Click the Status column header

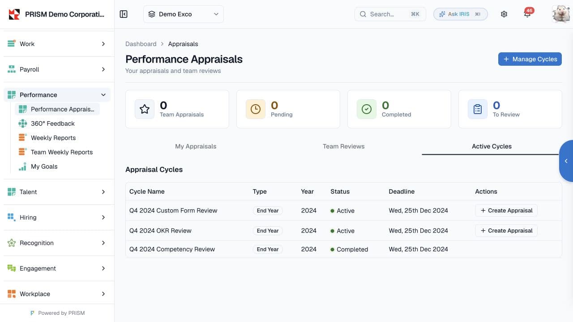340,191
